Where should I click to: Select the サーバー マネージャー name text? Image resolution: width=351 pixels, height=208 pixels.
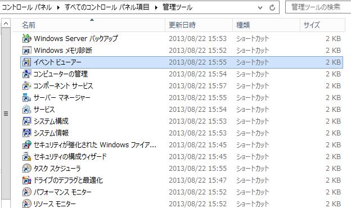point(62,98)
